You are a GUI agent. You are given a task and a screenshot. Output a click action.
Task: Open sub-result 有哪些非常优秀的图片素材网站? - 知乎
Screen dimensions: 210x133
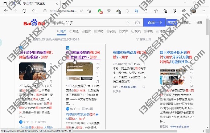[83, 116]
